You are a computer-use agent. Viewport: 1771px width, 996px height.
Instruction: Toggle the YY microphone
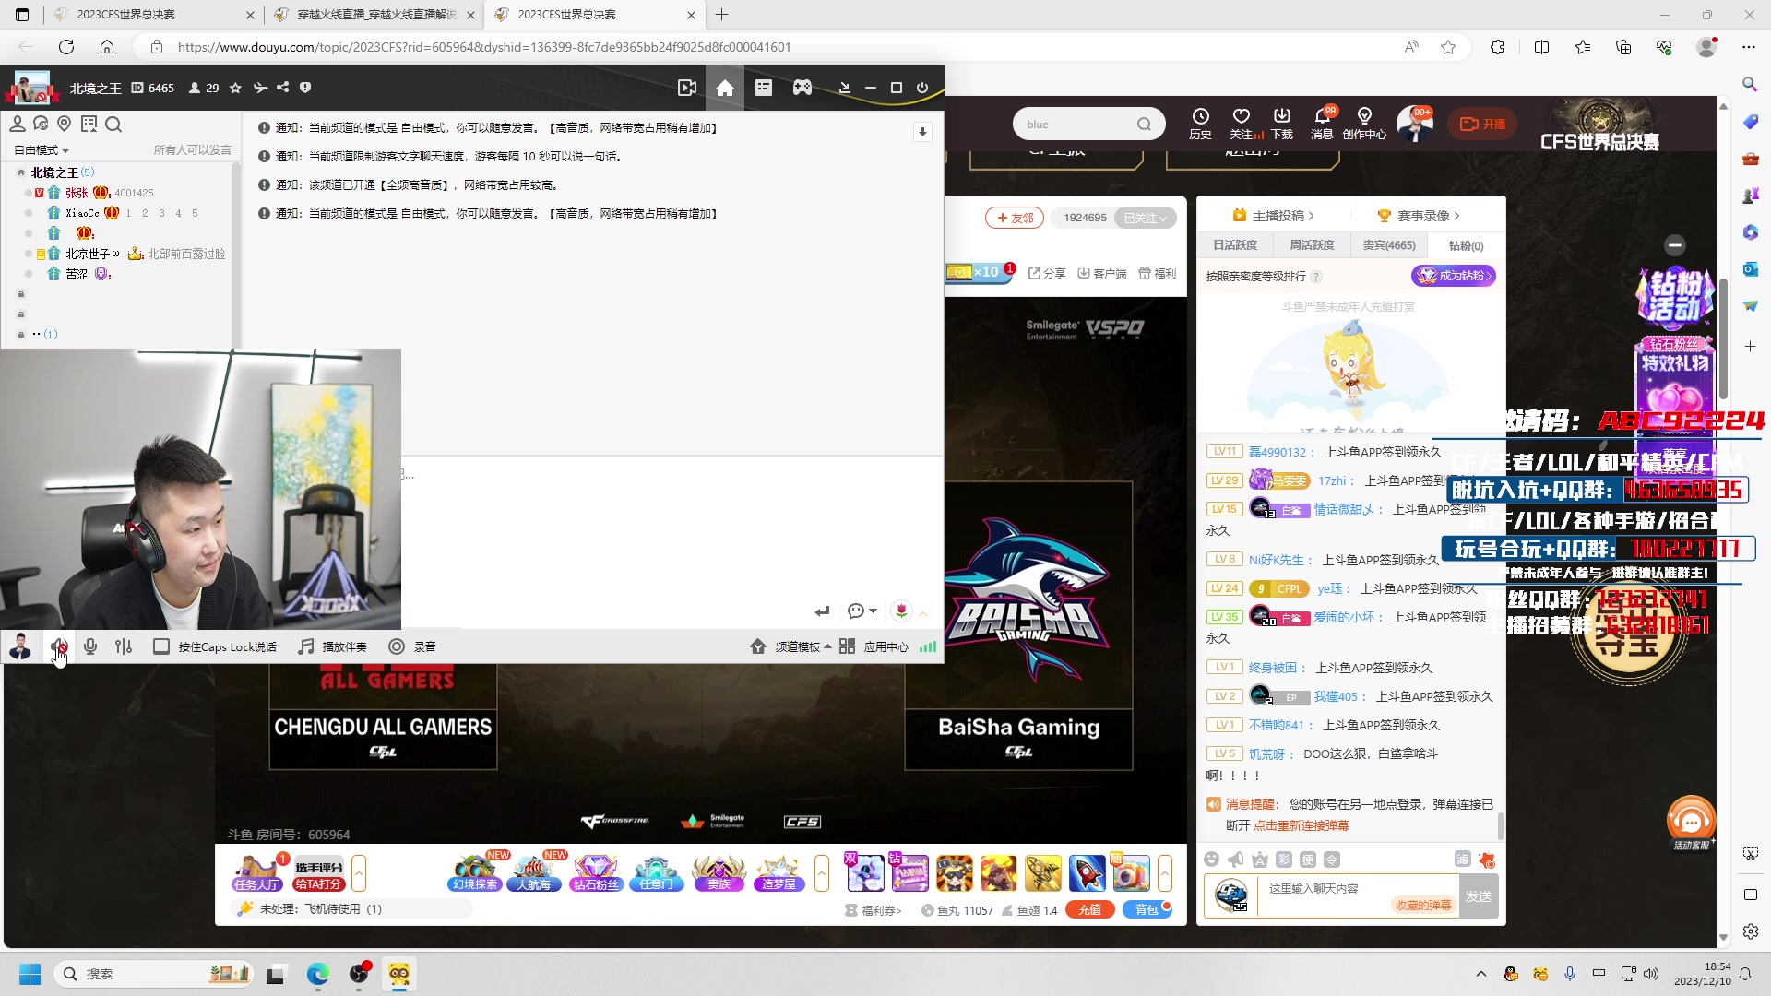click(x=90, y=646)
